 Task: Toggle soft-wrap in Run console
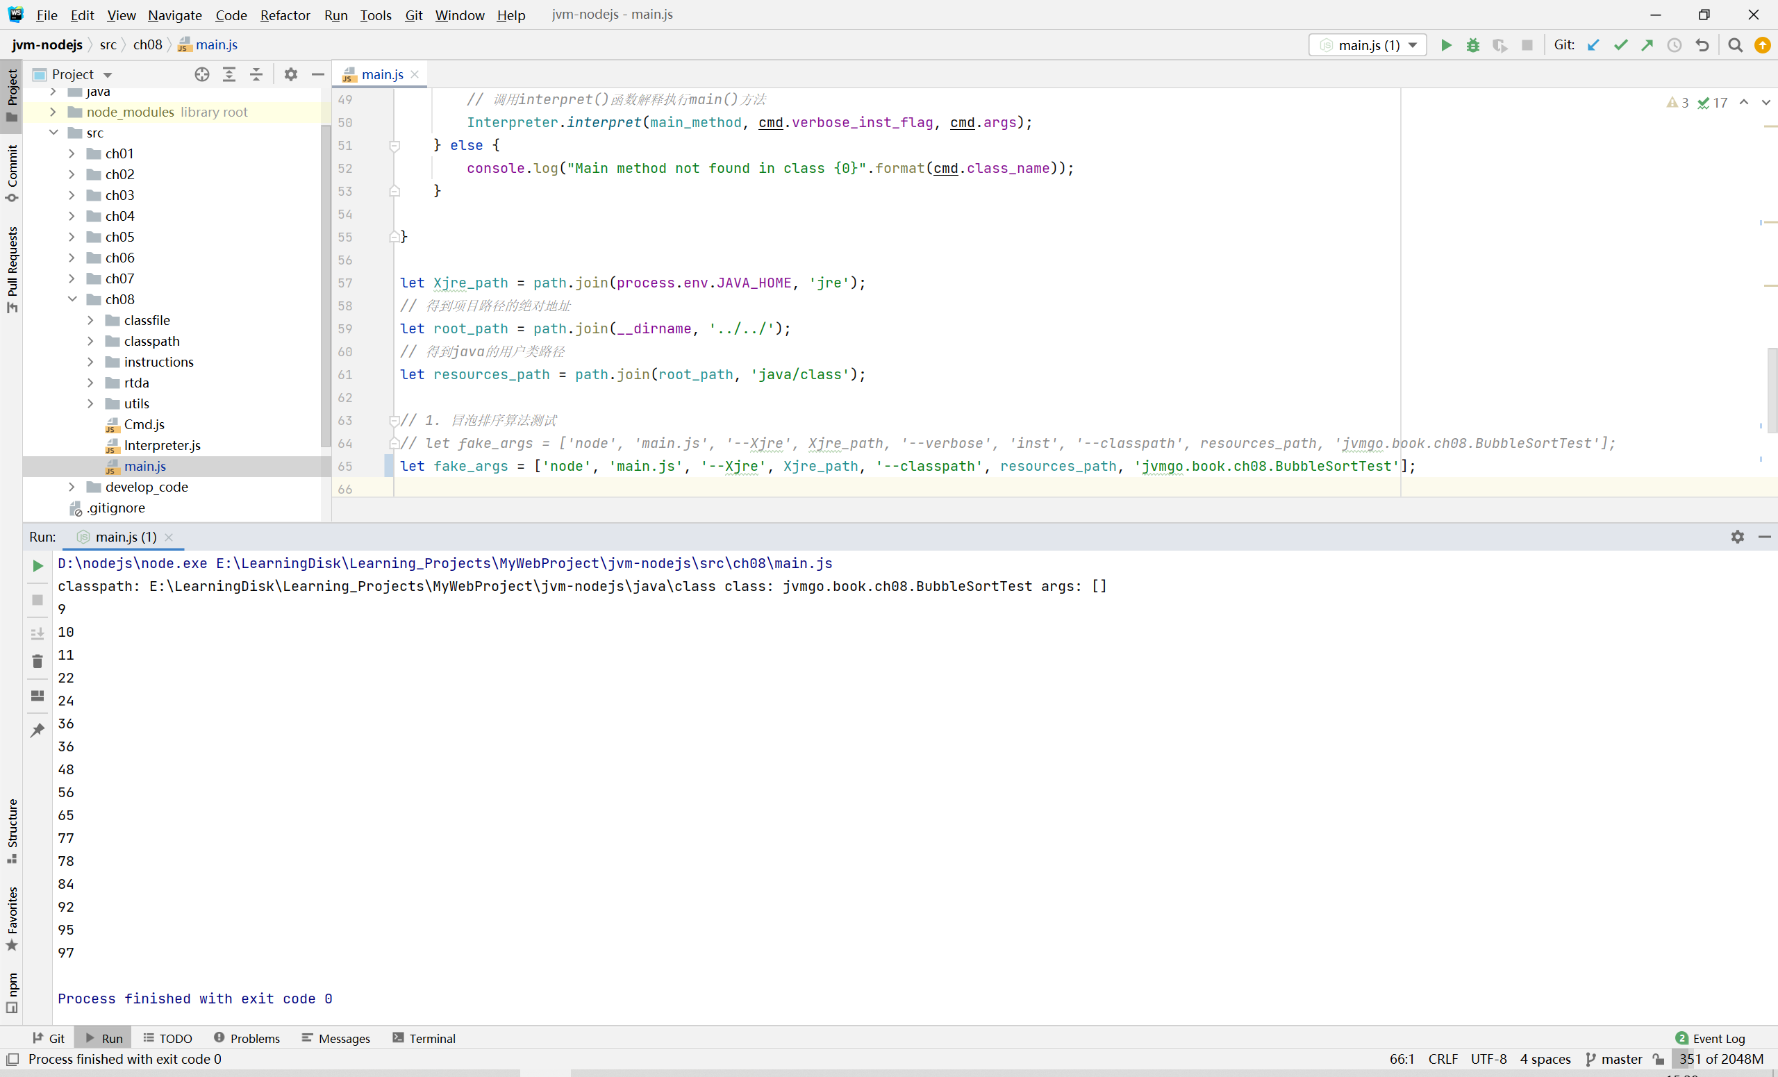(x=38, y=633)
